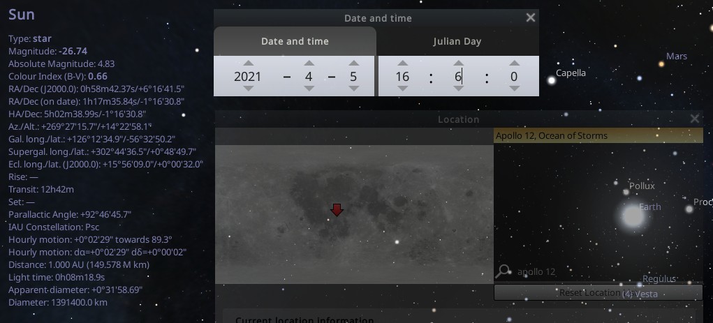Image resolution: width=713 pixels, height=323 pixels.
Task: Increase the seconds with the up arrow
Action: point(514,63)
